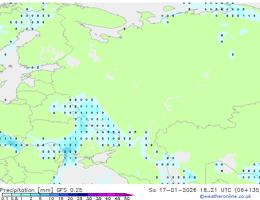This screenshot has width=260, height=200.
Task: Click the above-50 mm arrow tip of legend
Action: [x=130, y=195]
